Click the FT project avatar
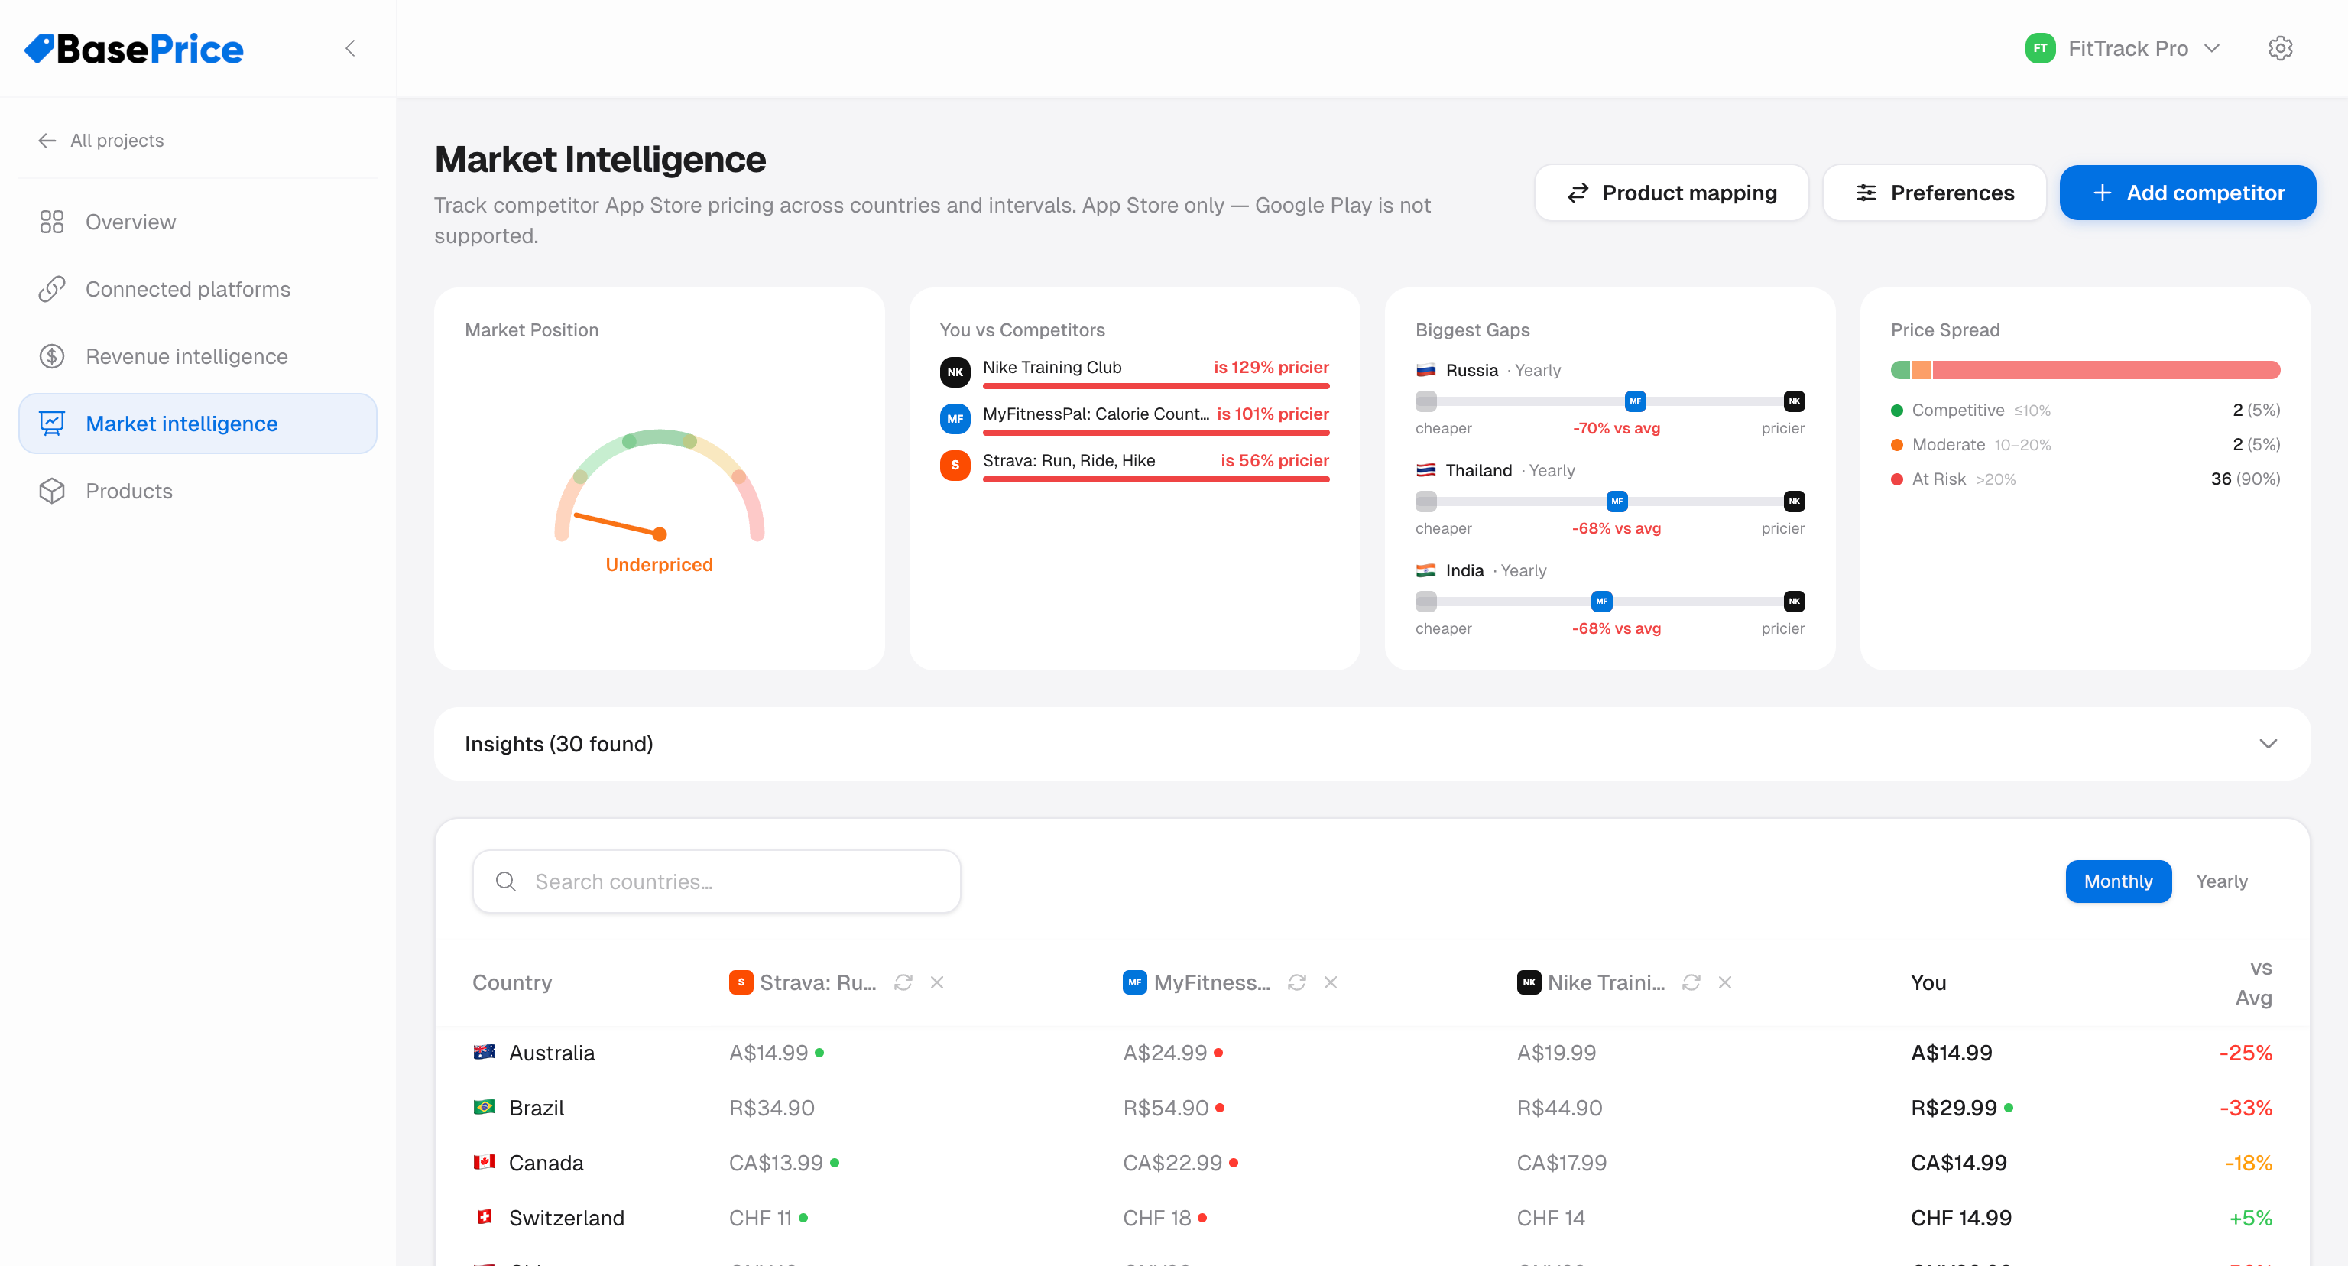Viewport: 2348px width, 1266px height. [x=2040, y=48]
